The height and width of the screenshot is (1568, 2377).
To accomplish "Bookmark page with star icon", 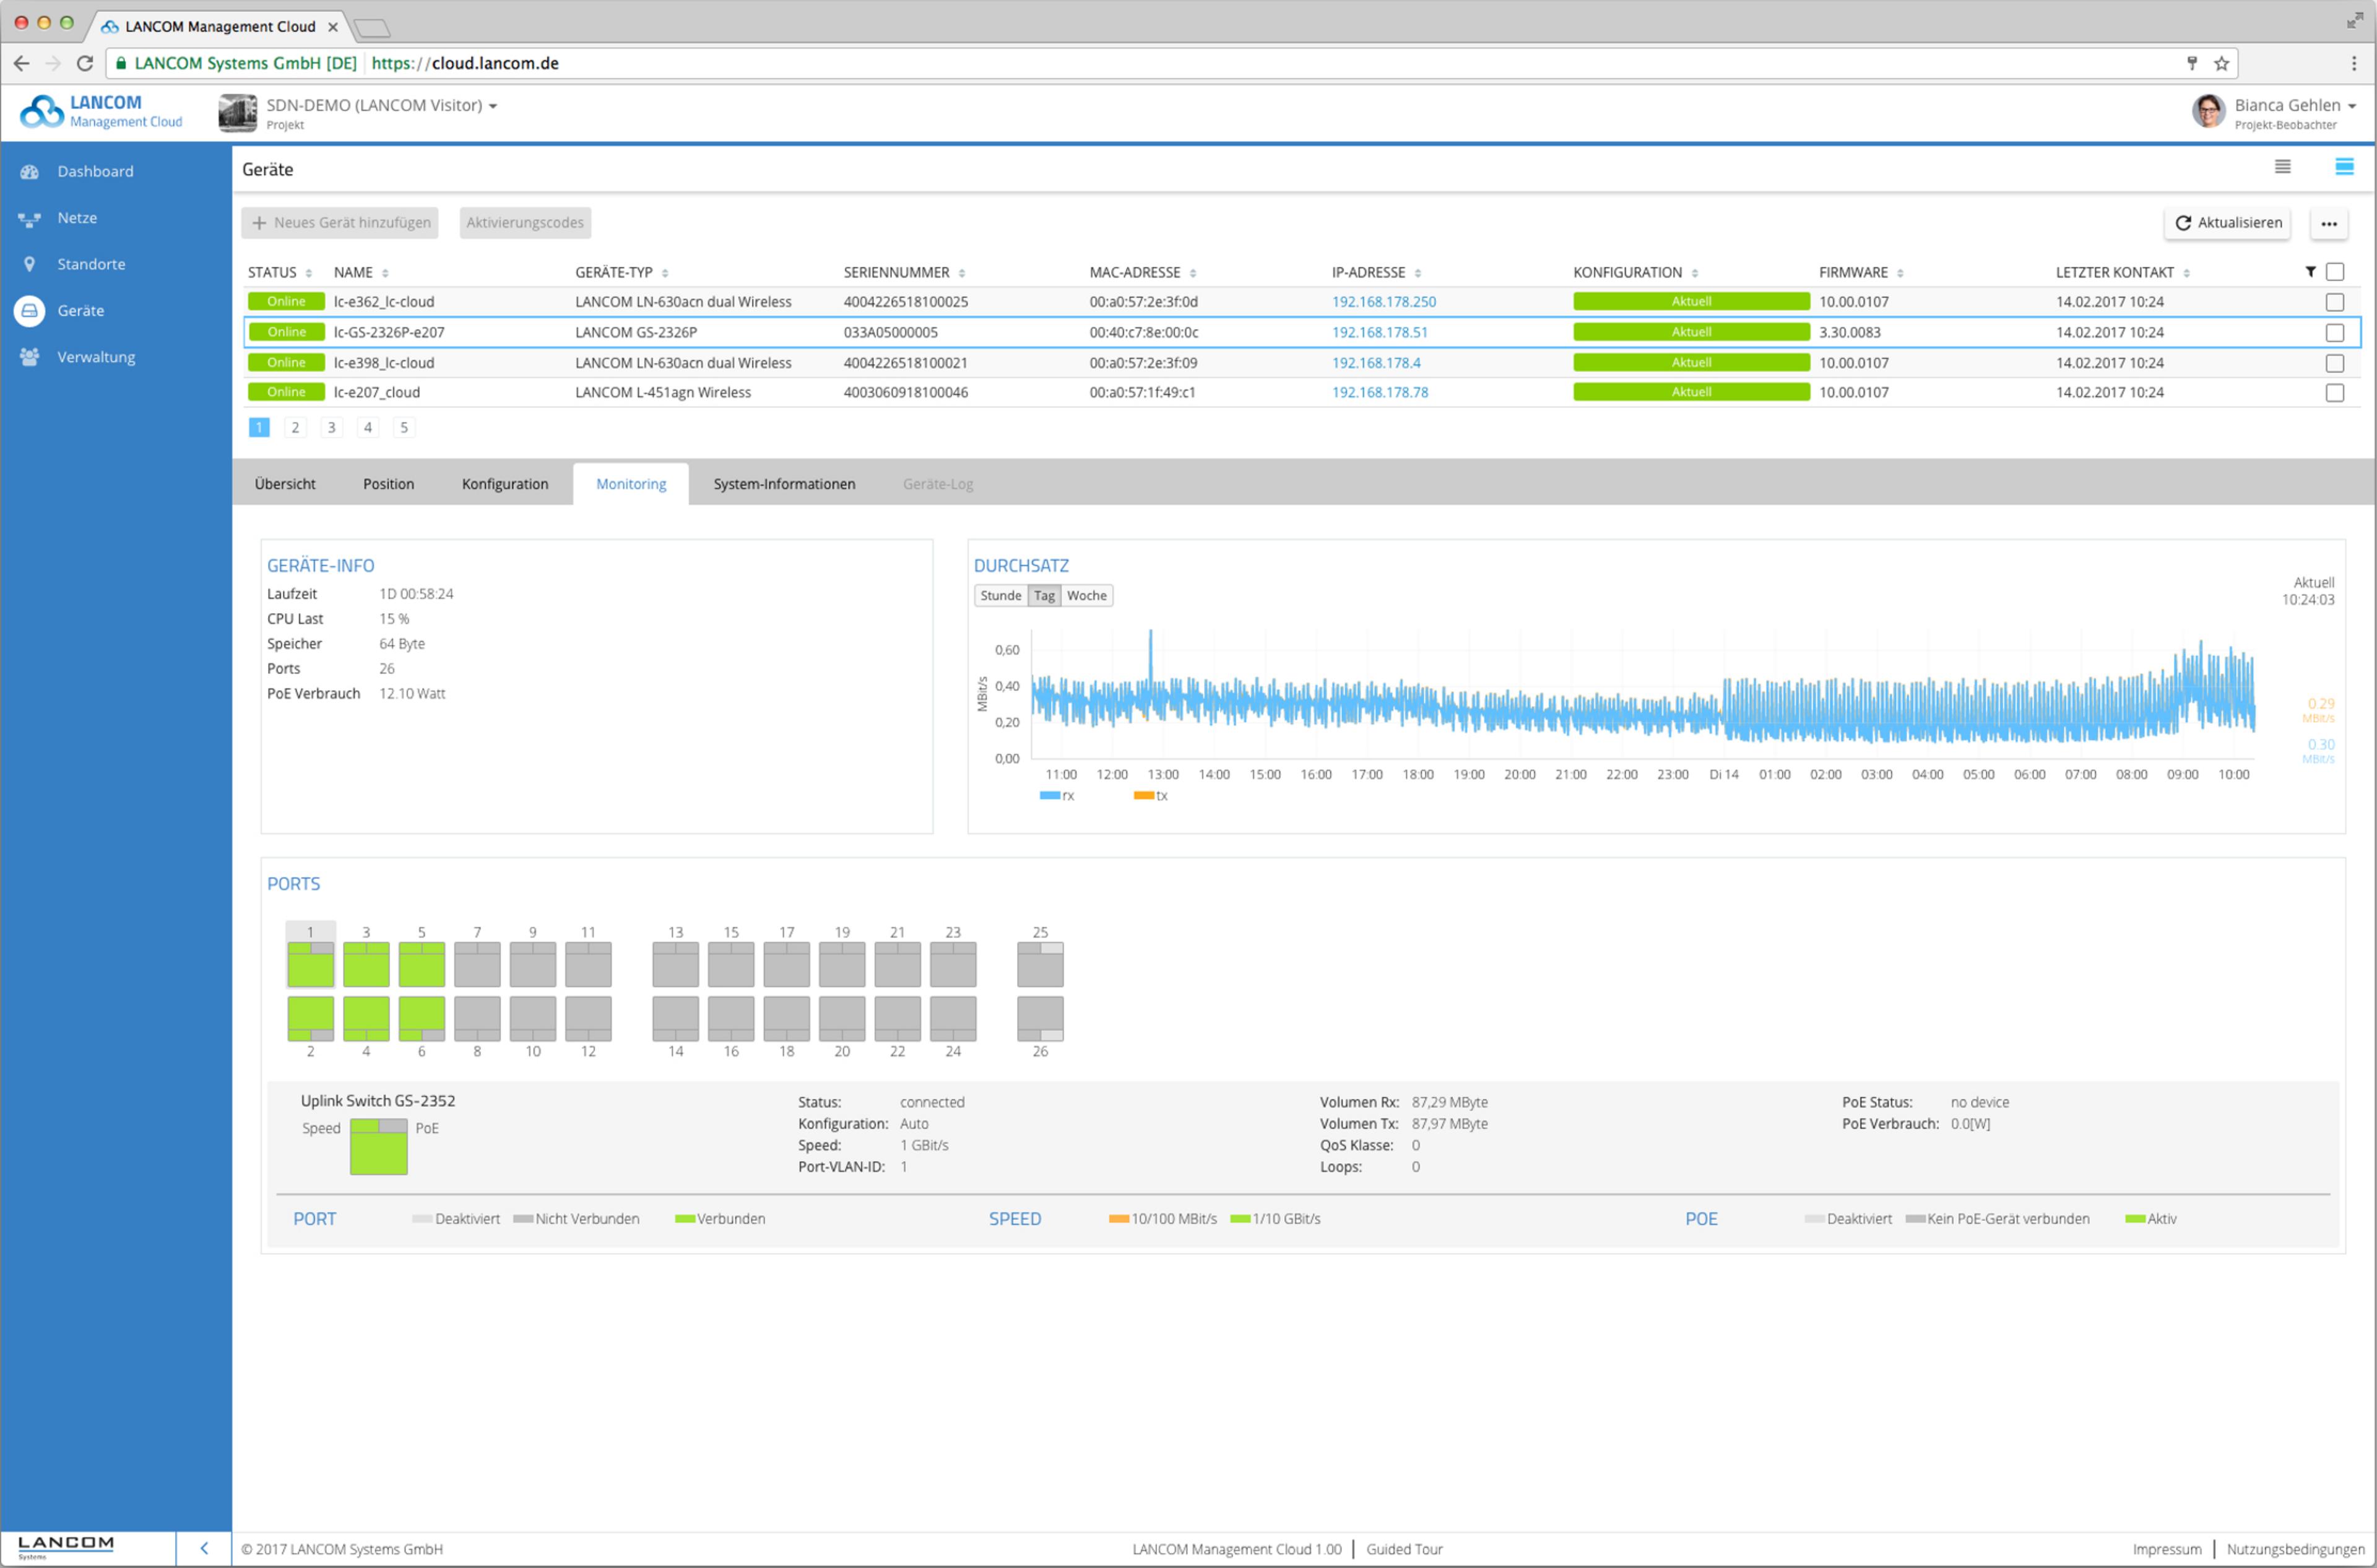I will (x=2221, y=63).
